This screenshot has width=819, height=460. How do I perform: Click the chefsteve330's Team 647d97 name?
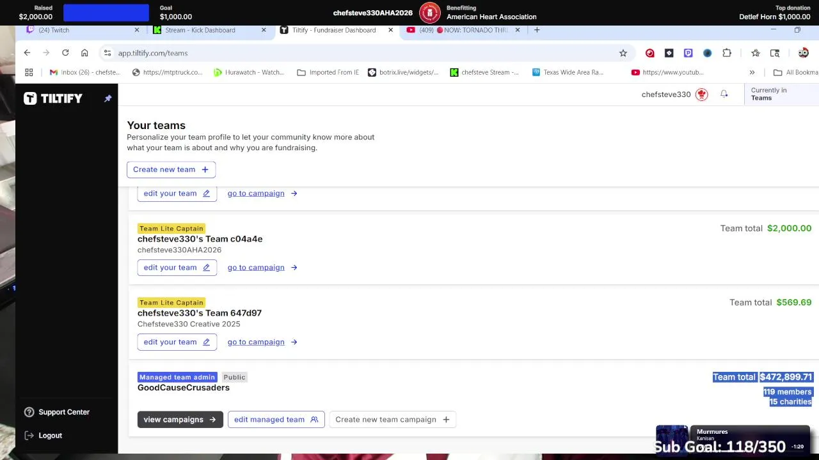coord(200,313)
